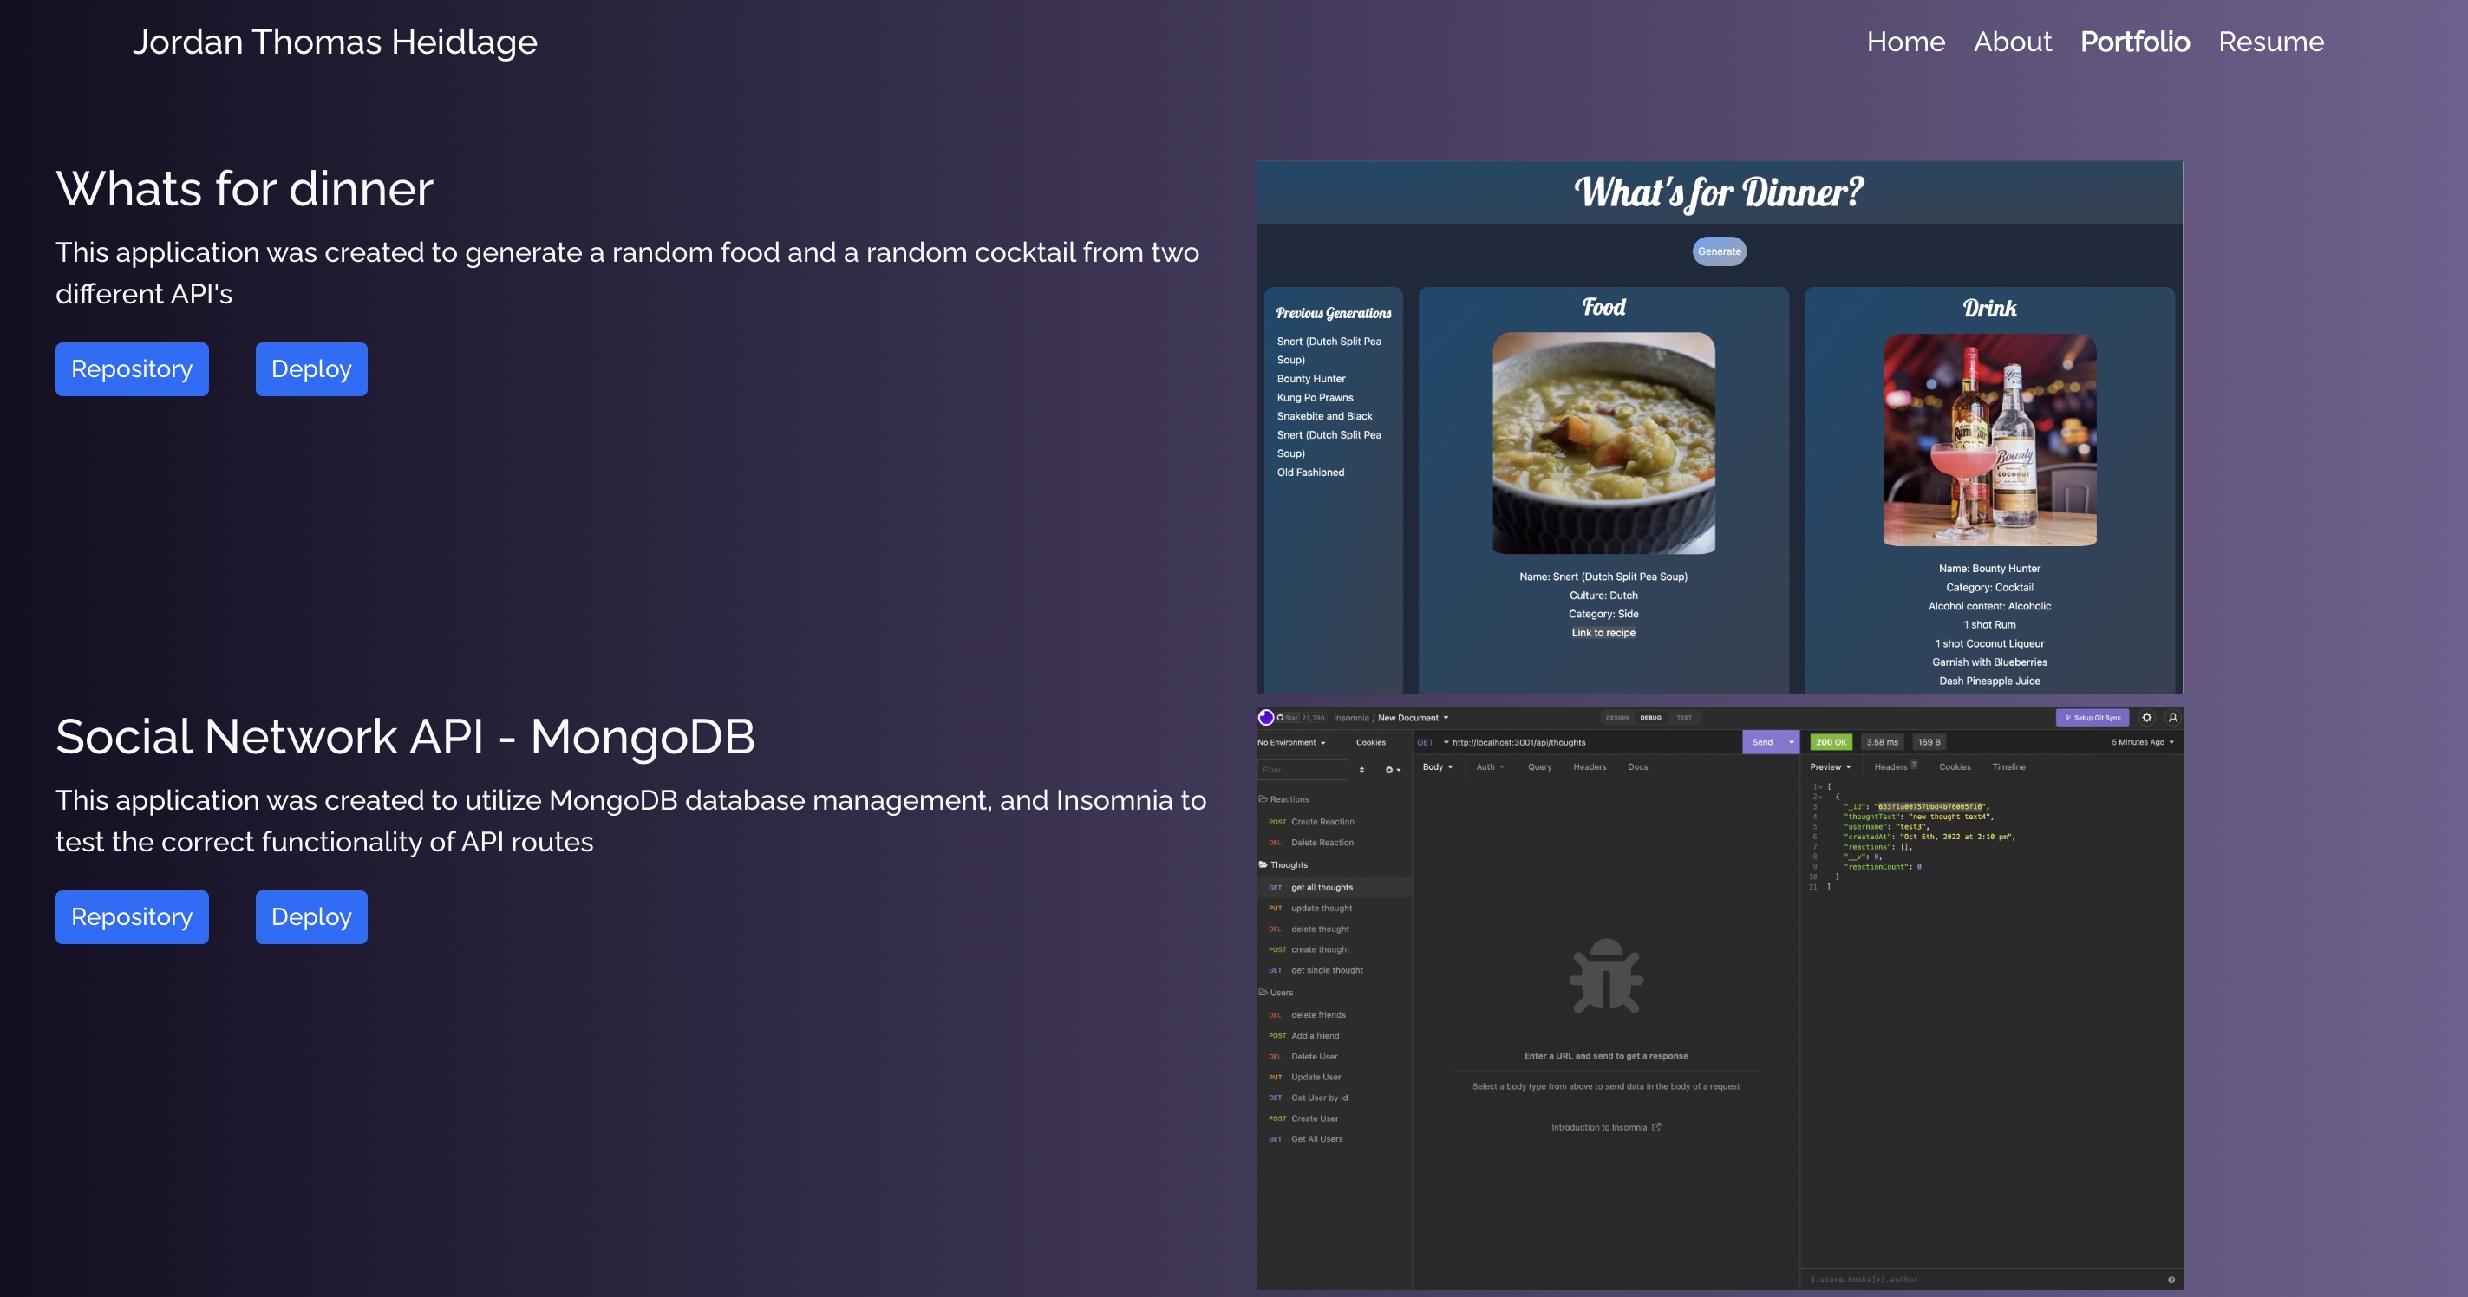Screen dimensions: 2468x1297
Task: Open the Insomnia settings gear icon
Action: pyautogui.click(x=2147, y=718)
